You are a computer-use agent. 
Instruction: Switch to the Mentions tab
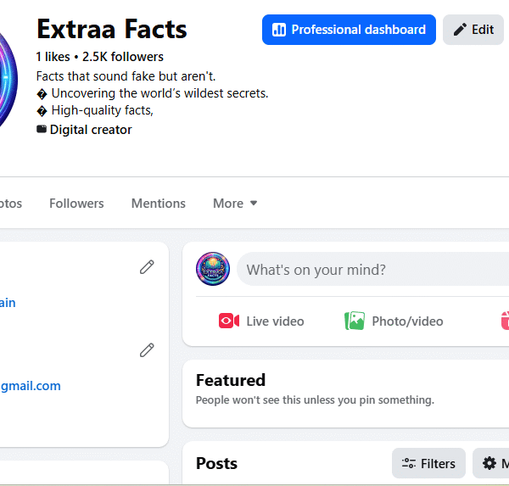click(159, 204)
